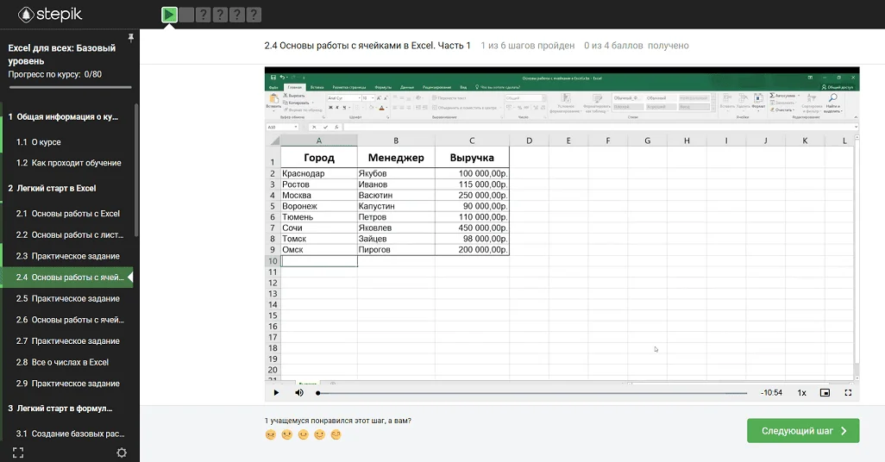
Task: Change the 1x playback speed
Action: (x=801, y=393)
